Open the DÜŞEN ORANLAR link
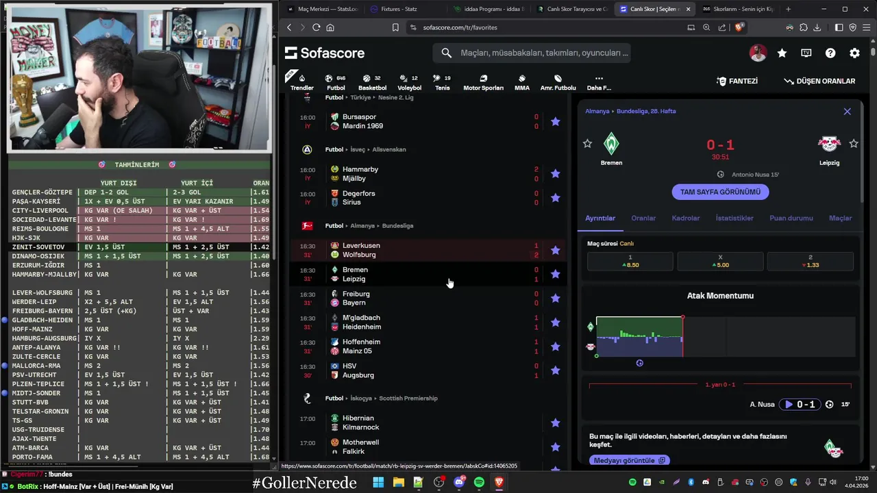The width and height of the screenshot is (877, 493). click(819, 81)
